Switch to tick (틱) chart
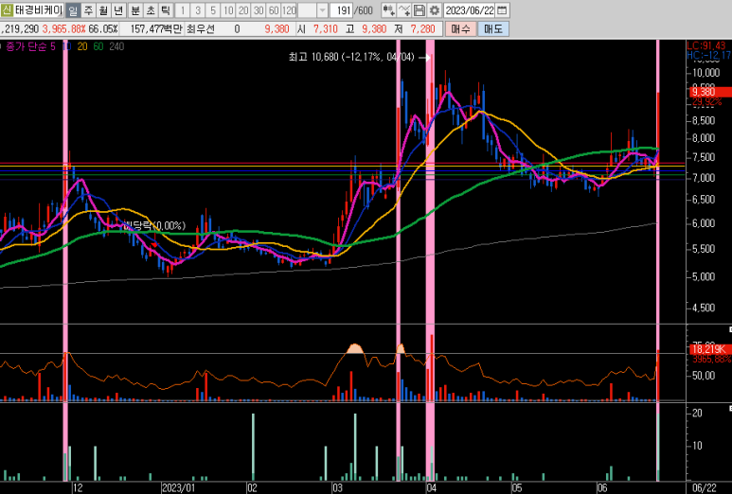This screenshot has height=494, width=732. click(x=166, y=9)
